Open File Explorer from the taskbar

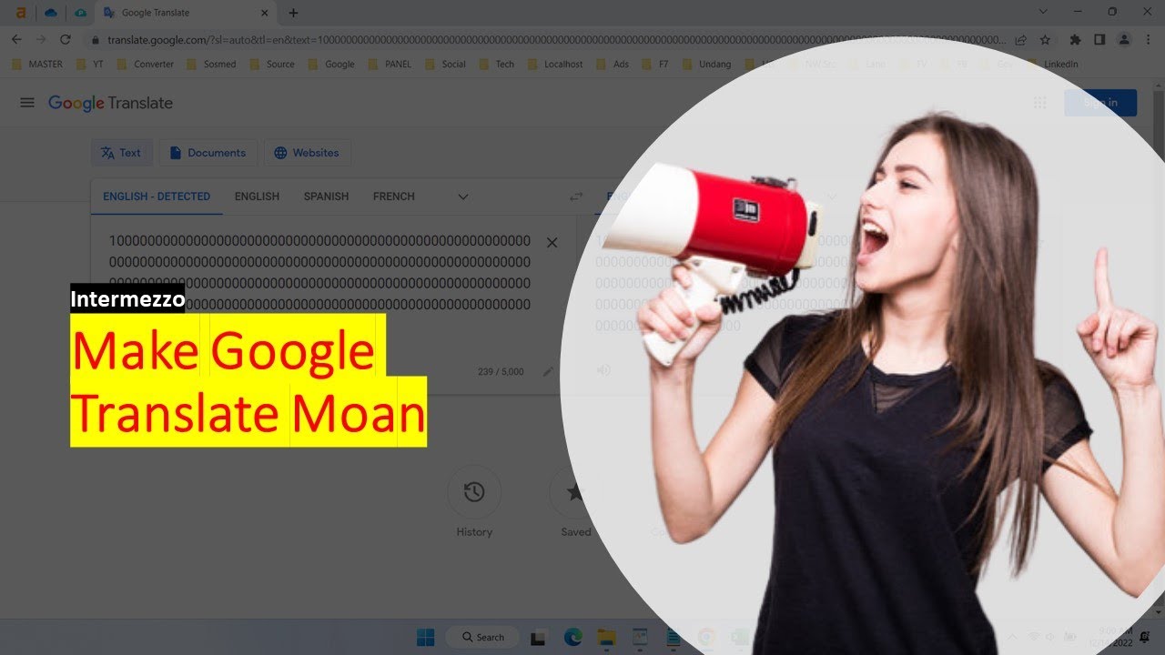point(607,637)
